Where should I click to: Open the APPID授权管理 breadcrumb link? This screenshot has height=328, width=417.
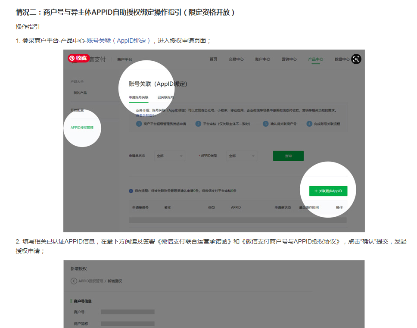pyautogui.click(x=91, y=281)
